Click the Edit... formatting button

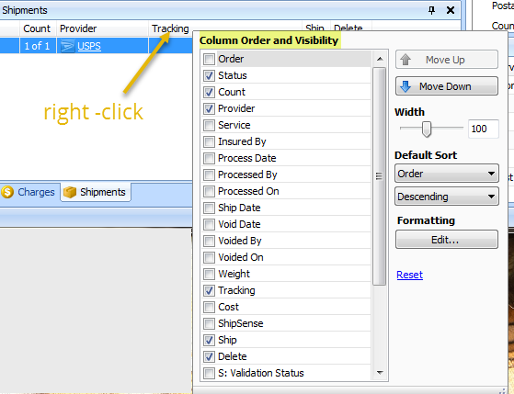point(447,240)
